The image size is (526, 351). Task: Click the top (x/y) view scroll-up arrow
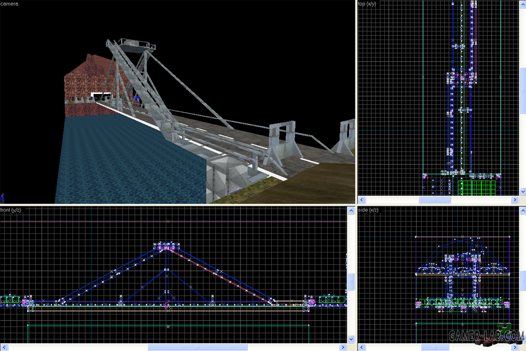tap(522, 4)
